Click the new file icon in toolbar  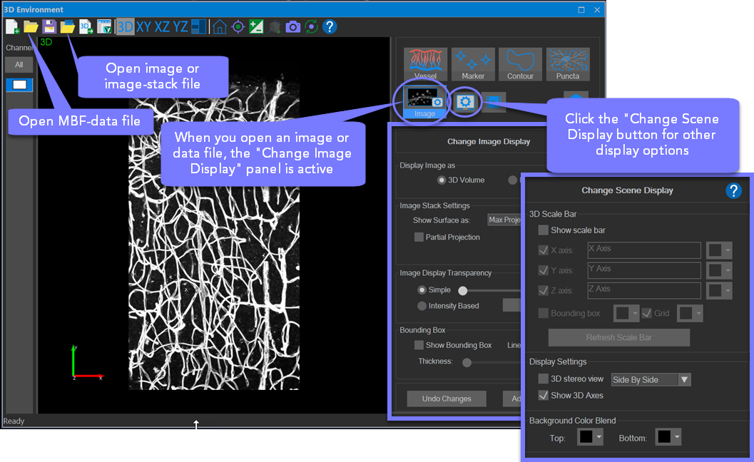coord(12,27)
